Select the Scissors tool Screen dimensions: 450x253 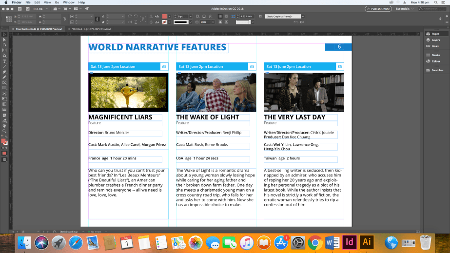pyautogui.click(x=4, y=94)
